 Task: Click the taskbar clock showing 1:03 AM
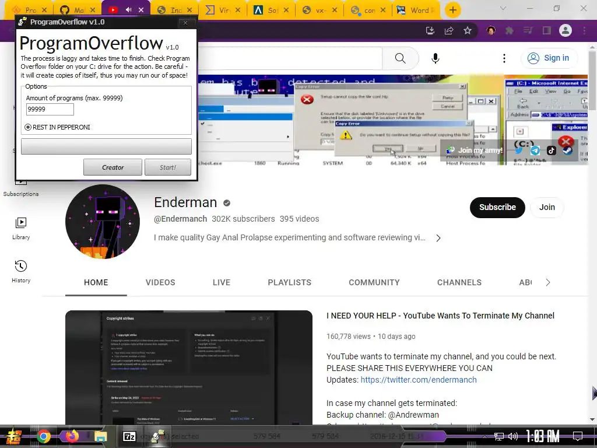click(543, 436)
